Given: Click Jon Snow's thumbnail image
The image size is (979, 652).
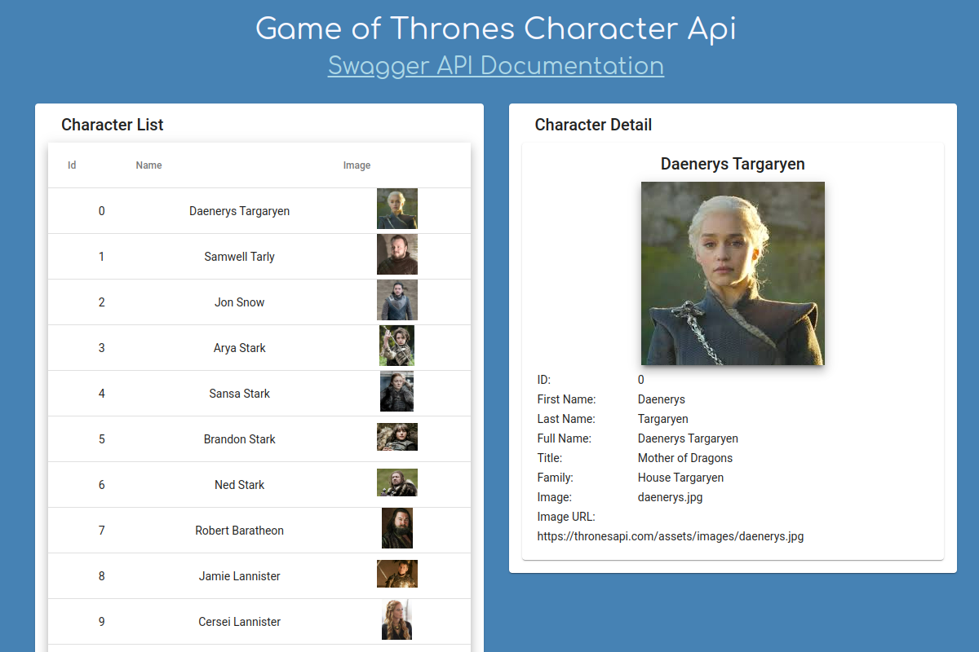Looking at the screenshot, I should (397, 300).
